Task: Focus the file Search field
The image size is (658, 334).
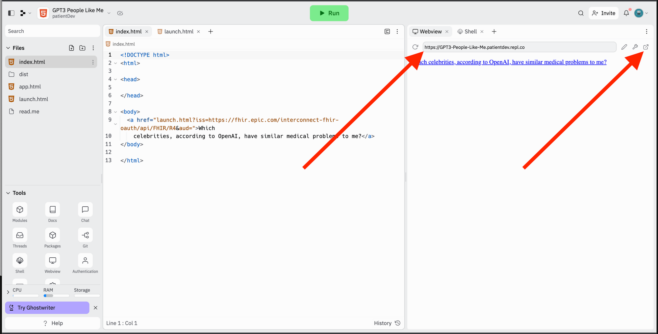Action: tap(53, 31)
